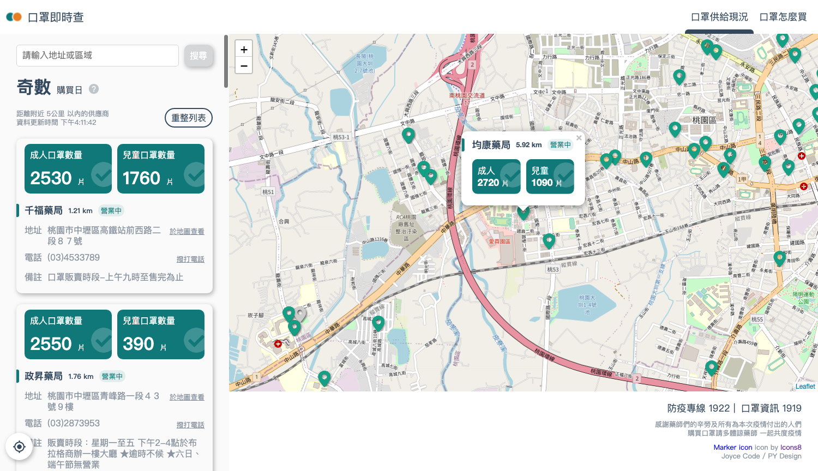Zoom out on the map

(x=244, y=66)
